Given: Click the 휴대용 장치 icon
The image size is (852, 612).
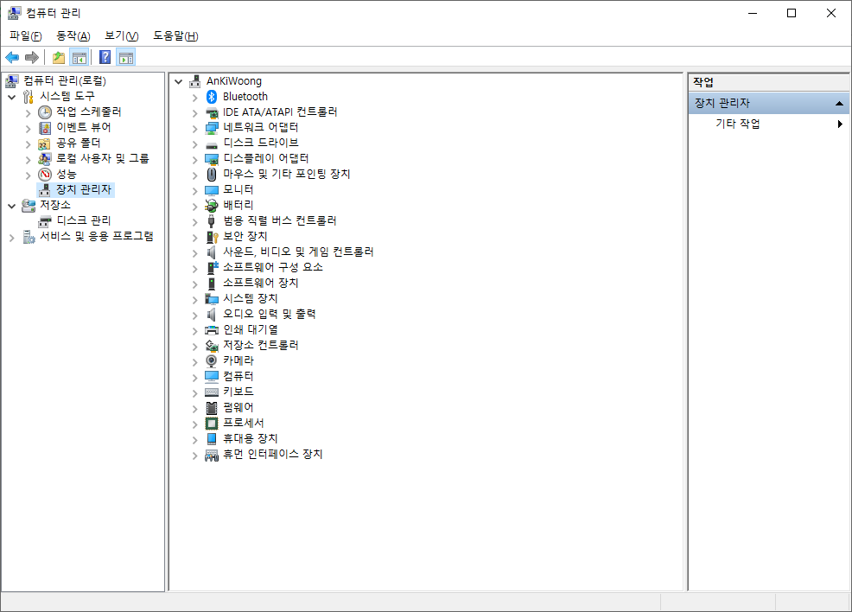Looking at the screenshot, I should tap(212, 438).
